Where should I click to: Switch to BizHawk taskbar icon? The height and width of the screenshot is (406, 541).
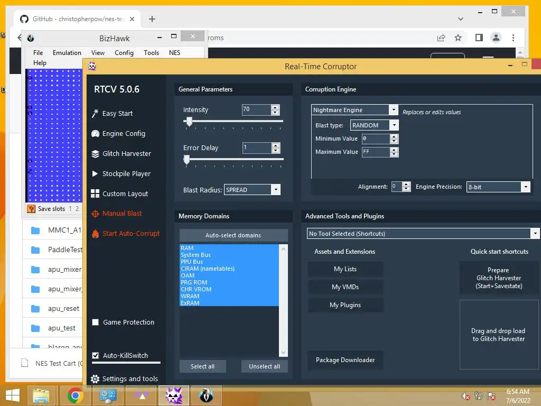[207, 395]
